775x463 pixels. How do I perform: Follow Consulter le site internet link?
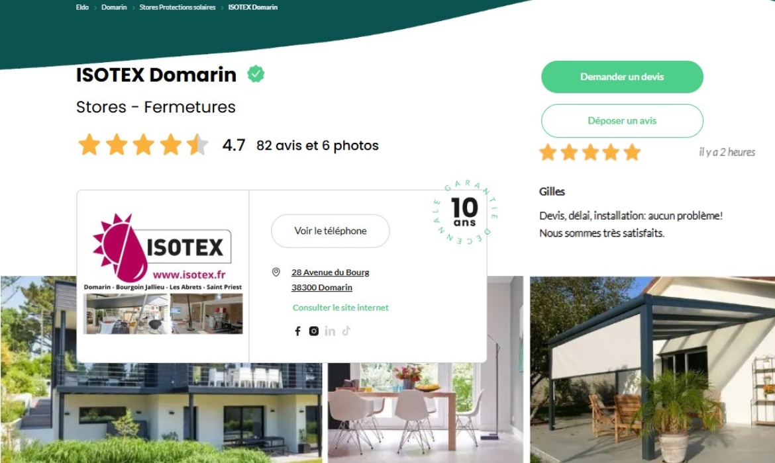340,308
